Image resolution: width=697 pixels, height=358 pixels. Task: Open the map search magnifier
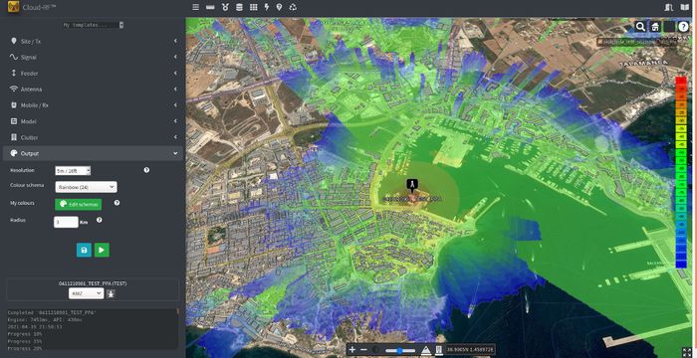[640, 27]
